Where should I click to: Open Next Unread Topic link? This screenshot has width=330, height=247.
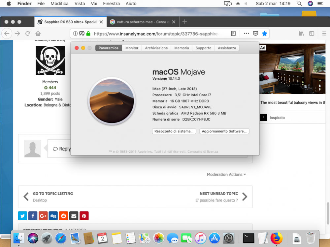pyautogui.click(x=219, y=194)
